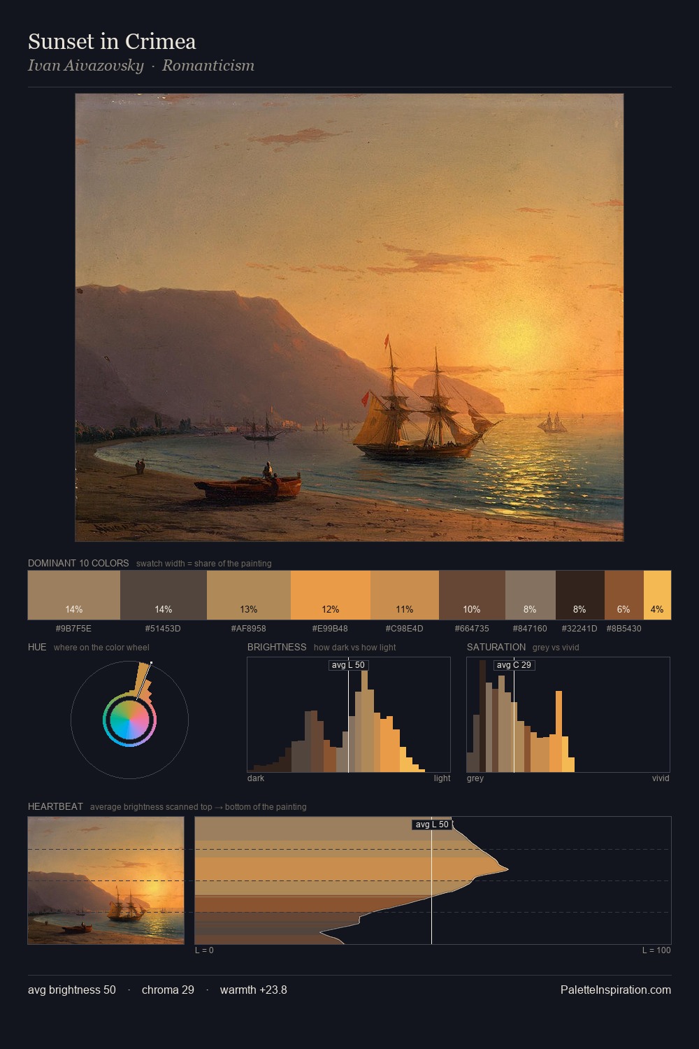Click the hue color wheel center
Viewport: 699px width, 1049px height.
coord(129,720)
